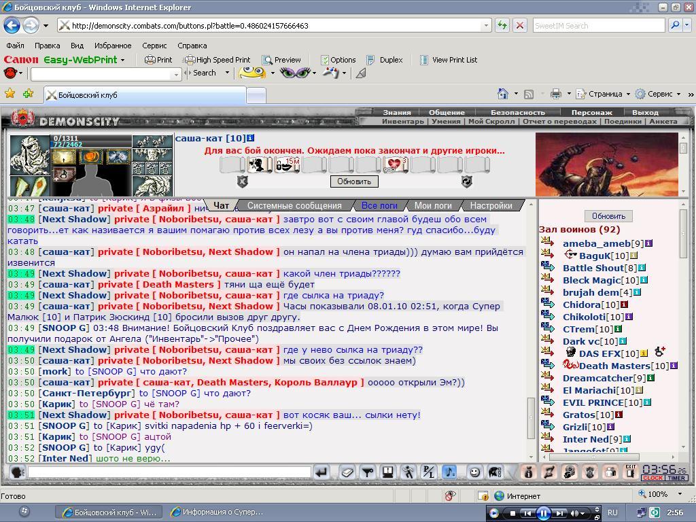Click the CLOCK label under game timer
This screenshot has width=696, height=522.
(x=652, y=478)
